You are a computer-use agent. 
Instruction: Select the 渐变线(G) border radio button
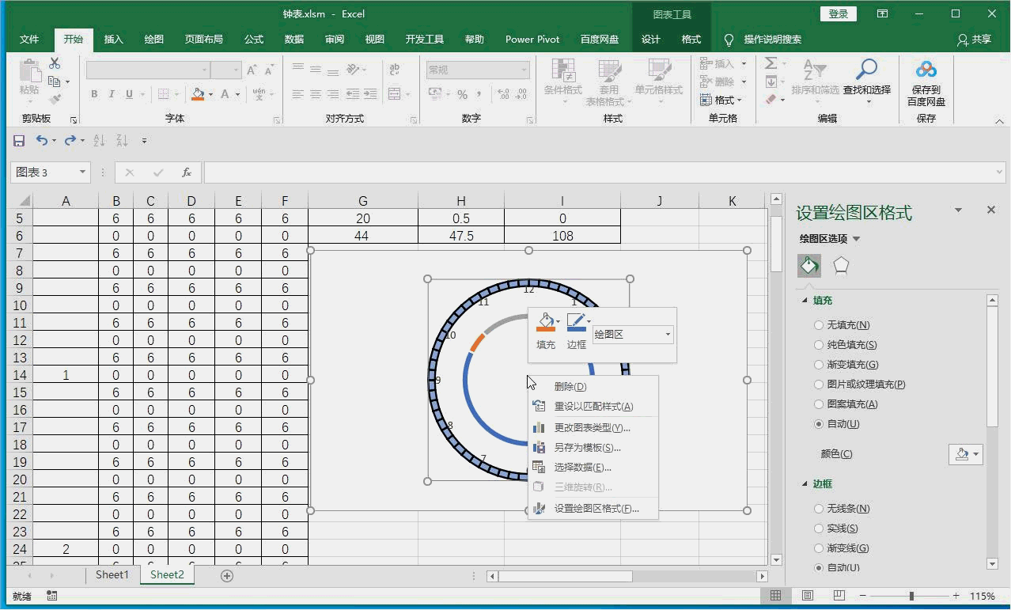(819, 548)
